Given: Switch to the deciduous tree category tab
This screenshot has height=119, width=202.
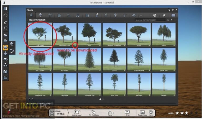Looking at the screenshot, I should (x=41, y=15).
